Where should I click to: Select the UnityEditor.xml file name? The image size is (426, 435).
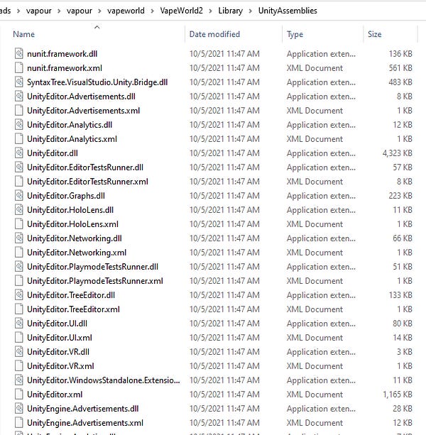coord(55,395)
